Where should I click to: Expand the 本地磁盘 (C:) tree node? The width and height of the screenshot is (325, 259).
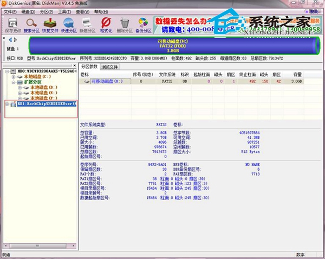click(x=12, y=76)
